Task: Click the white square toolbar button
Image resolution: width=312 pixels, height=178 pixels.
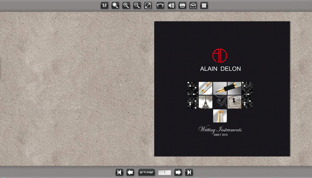Action: (204, 6)
